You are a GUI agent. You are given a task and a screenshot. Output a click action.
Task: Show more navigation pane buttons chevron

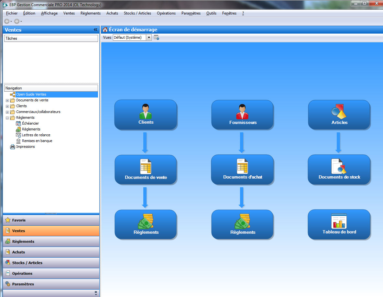(x=96, y=293)
